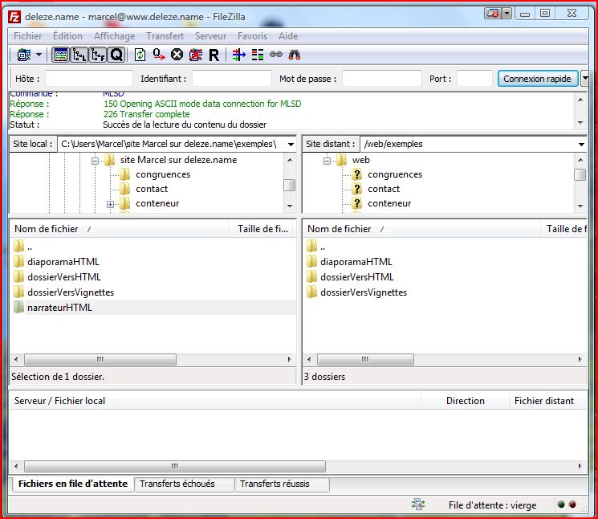Toggle processing of the transfer queue
The image size is (598, 519).
click(158, 55)
